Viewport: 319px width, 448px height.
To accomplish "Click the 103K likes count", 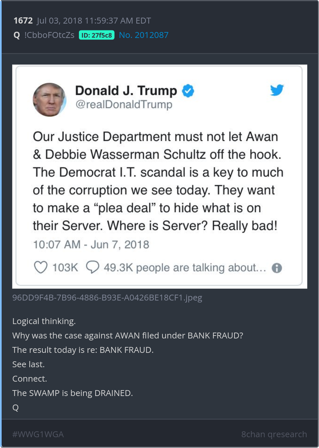I will point(65,267).
